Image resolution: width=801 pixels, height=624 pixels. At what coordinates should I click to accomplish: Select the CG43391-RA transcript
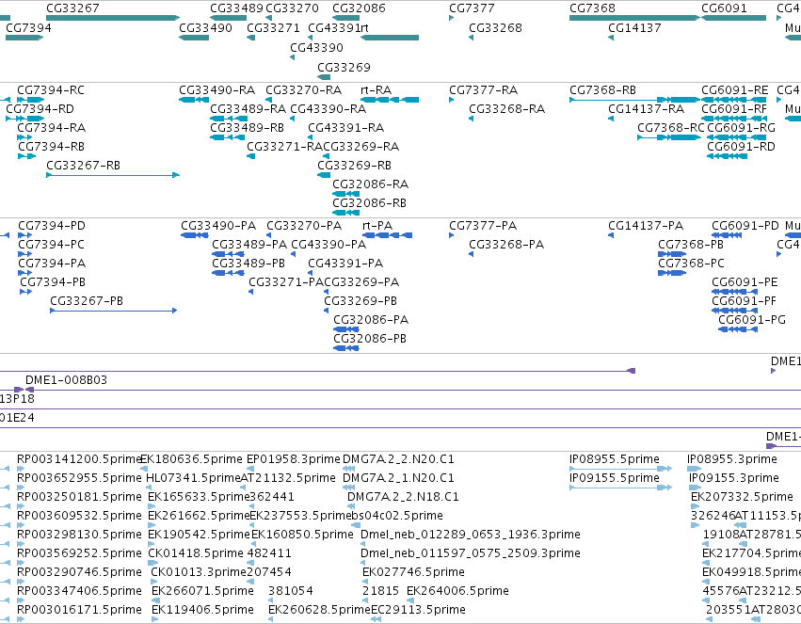[x=310, y=137]
